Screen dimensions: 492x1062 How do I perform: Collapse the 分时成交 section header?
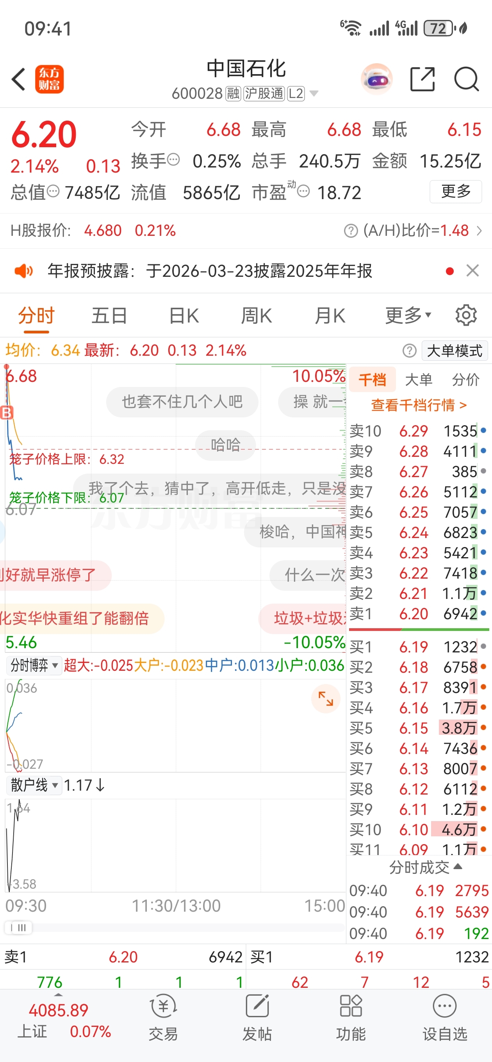(425, 868)
